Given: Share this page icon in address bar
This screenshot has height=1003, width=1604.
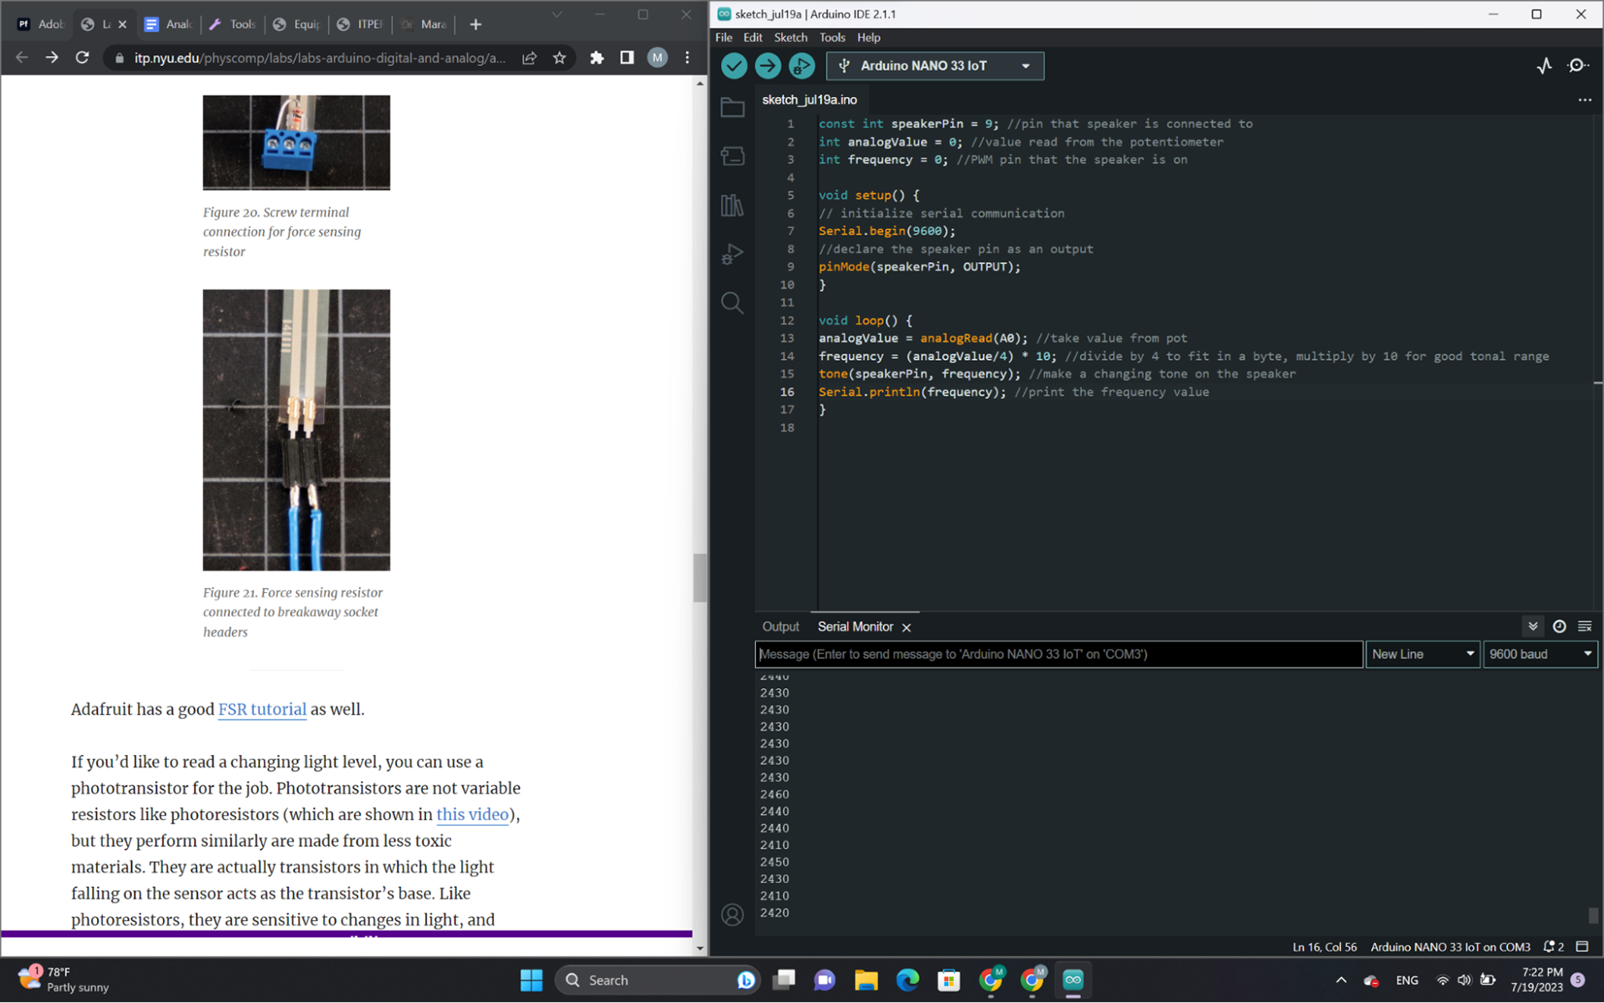Looking at the screenshot, I should [530, 58].
